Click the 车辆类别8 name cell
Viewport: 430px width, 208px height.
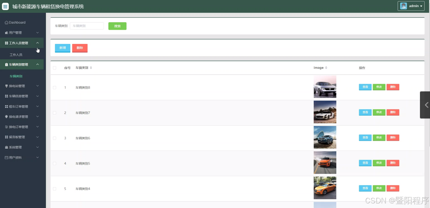point(83,88)
